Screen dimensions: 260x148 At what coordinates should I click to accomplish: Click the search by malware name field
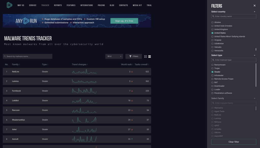click(27, 56)
